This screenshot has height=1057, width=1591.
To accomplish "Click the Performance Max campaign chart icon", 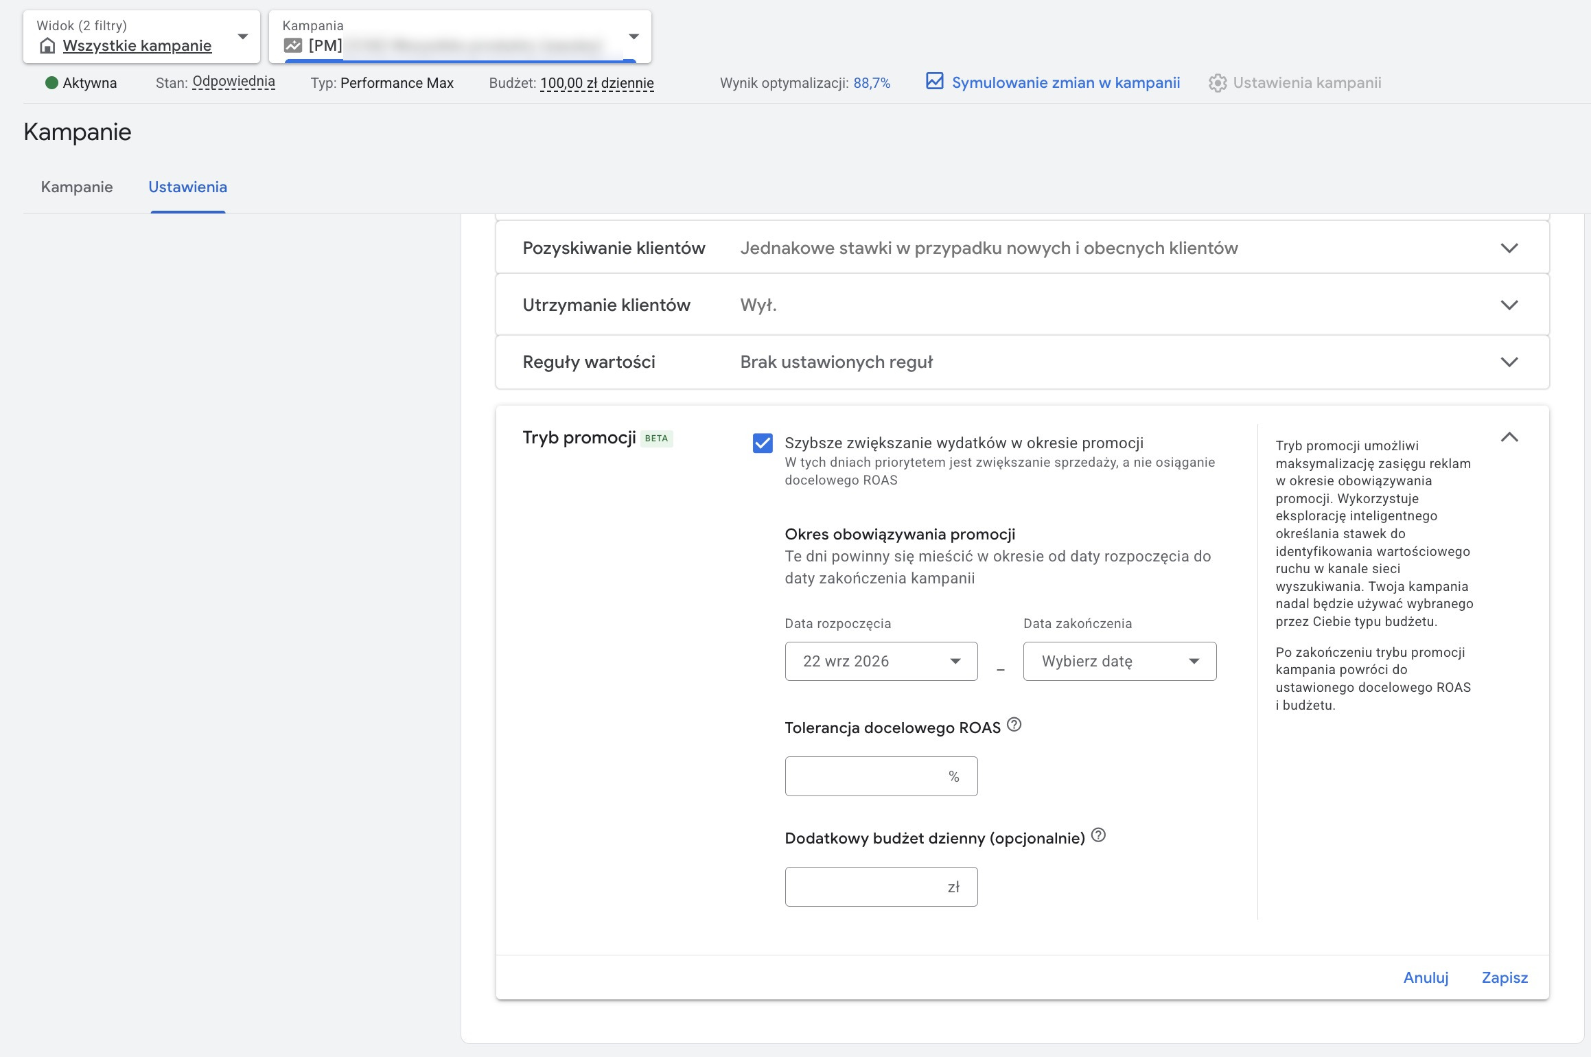I will [293, 46].
